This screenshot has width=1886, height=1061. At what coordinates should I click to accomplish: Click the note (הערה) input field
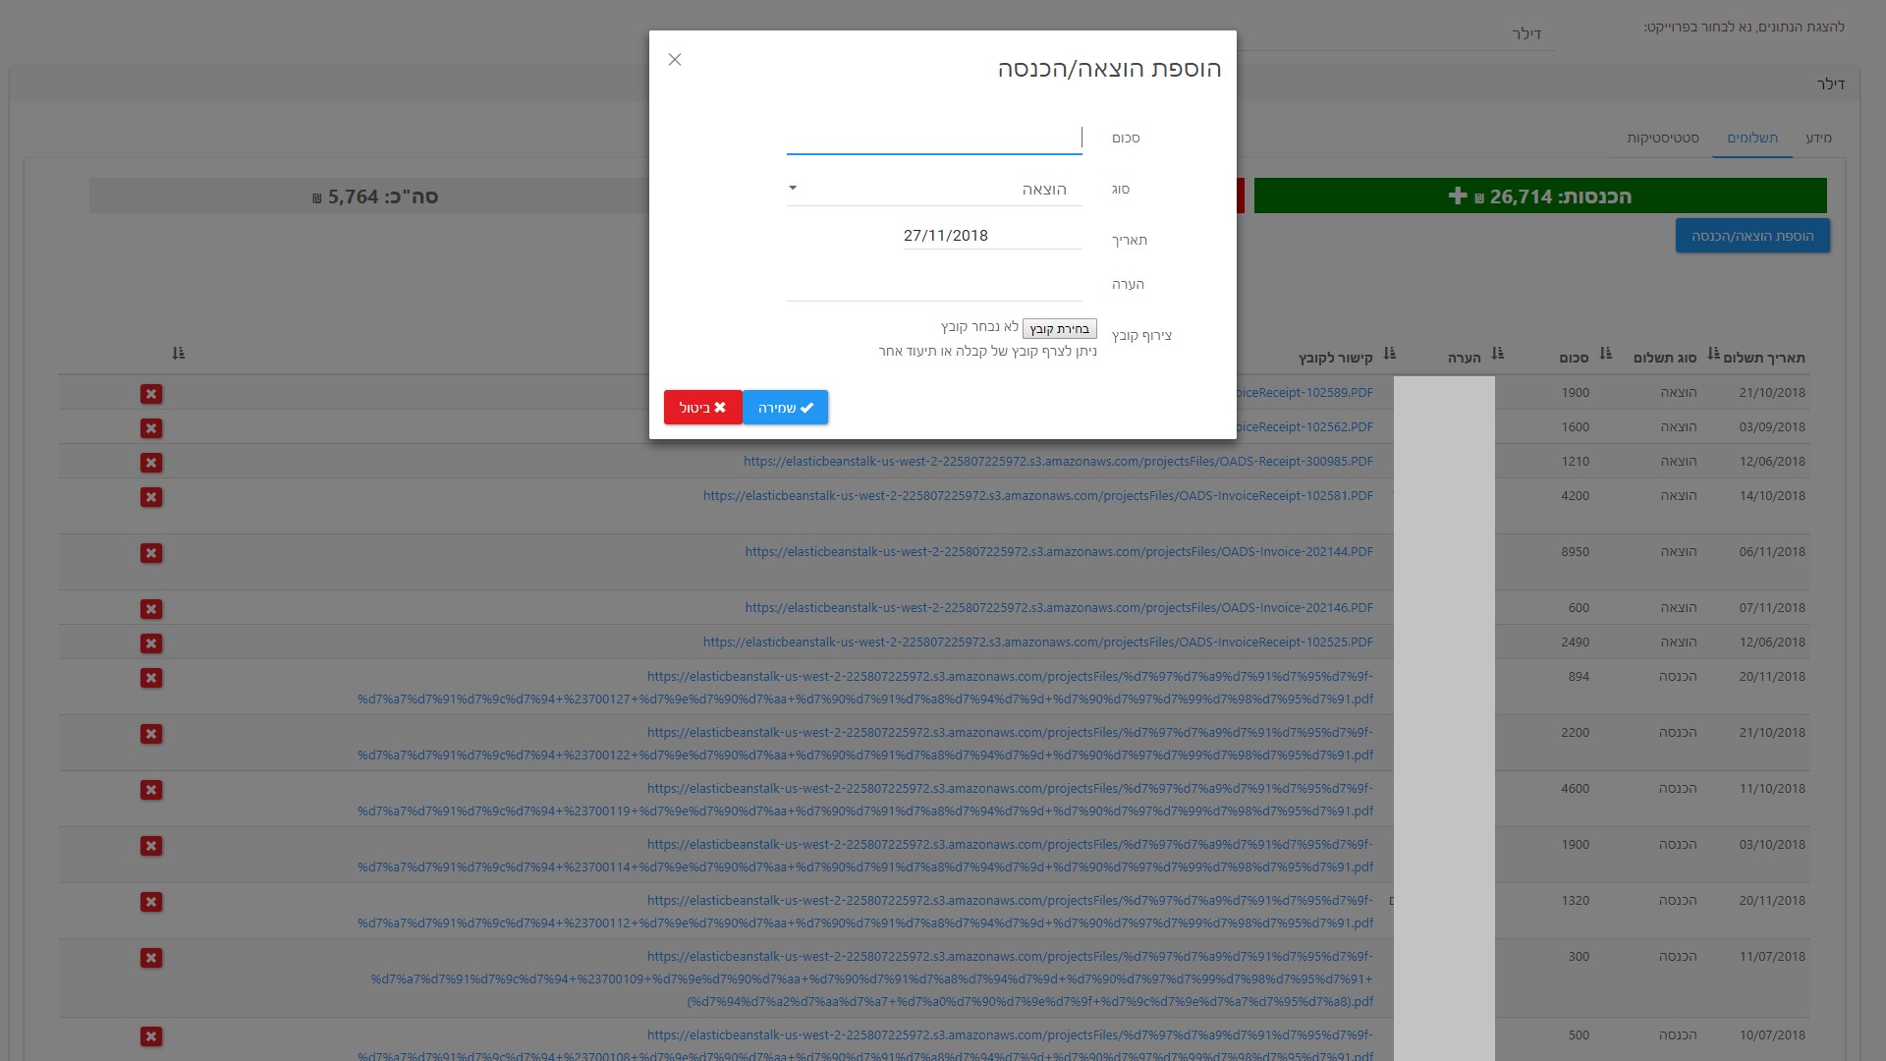click(933, 286)
